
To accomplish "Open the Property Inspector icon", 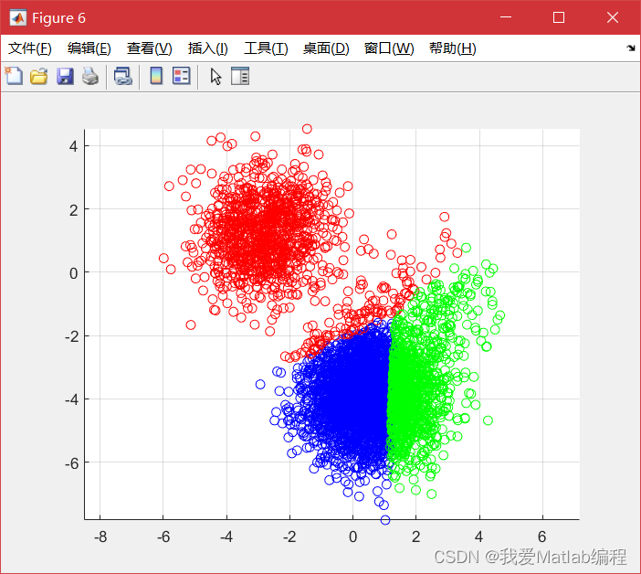I will click(x=240, y=76).
